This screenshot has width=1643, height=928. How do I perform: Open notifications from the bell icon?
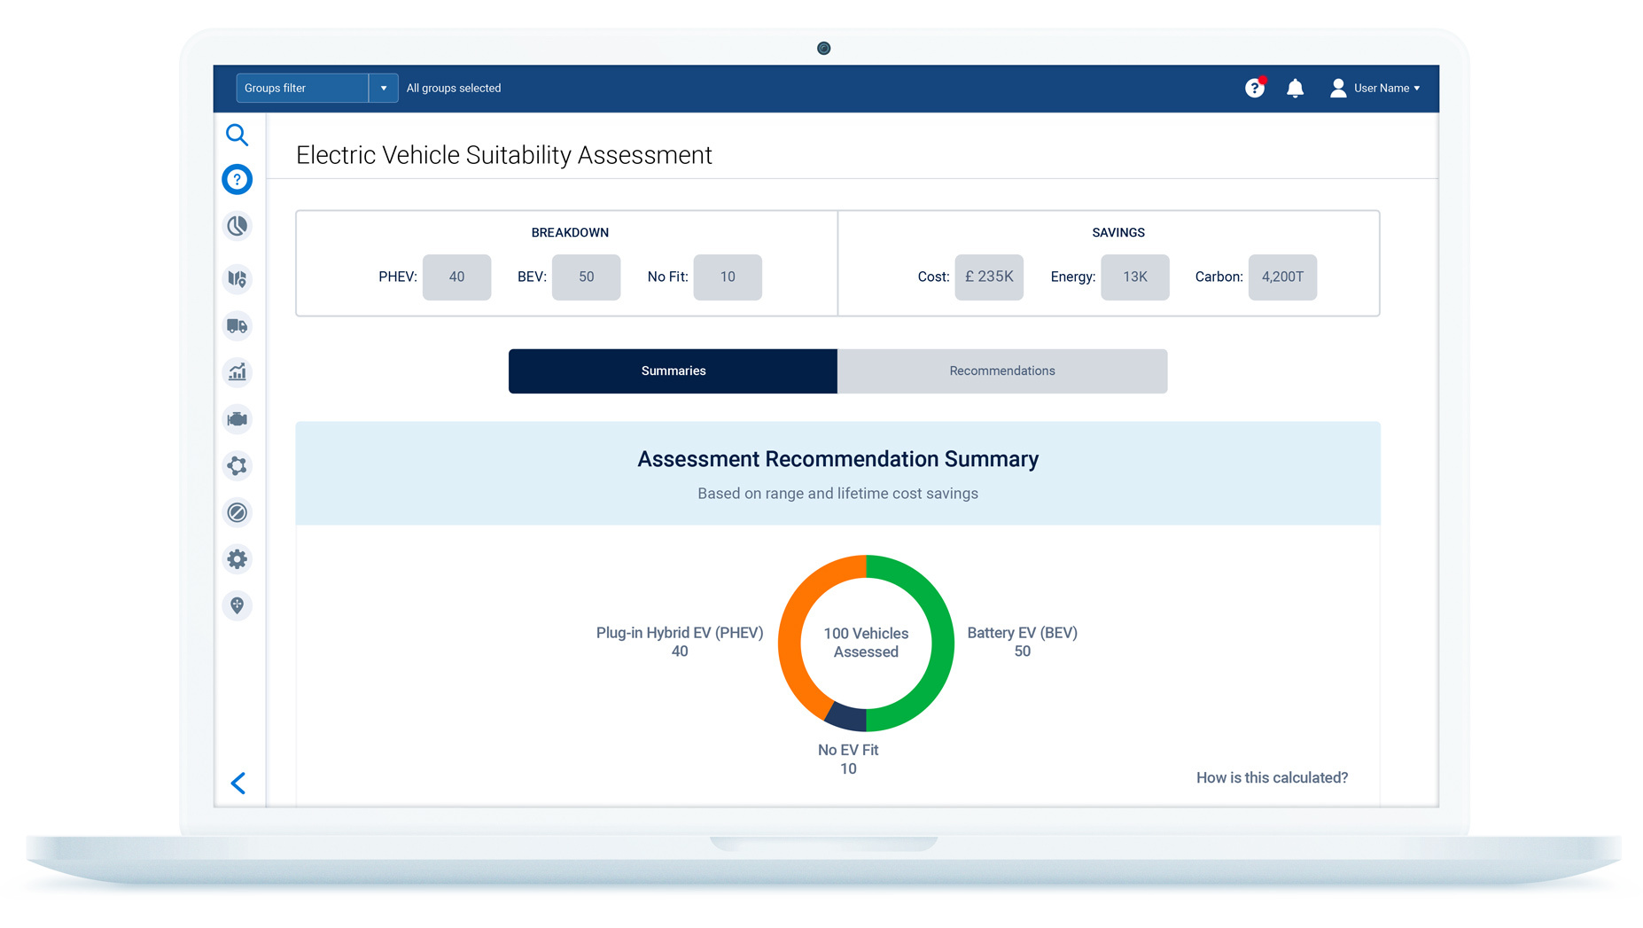pyautogui.click(x=1296, y=88)
